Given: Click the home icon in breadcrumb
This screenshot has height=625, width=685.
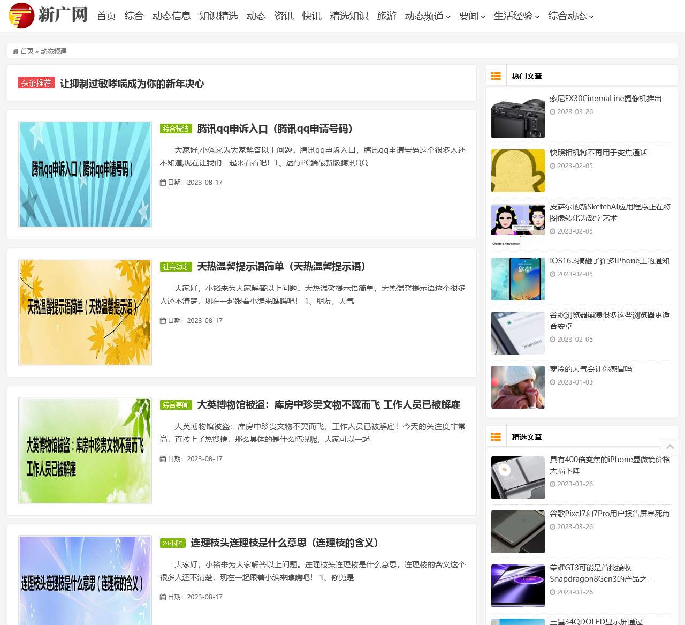Looking at the screenshot, I should tap(16, 51).
